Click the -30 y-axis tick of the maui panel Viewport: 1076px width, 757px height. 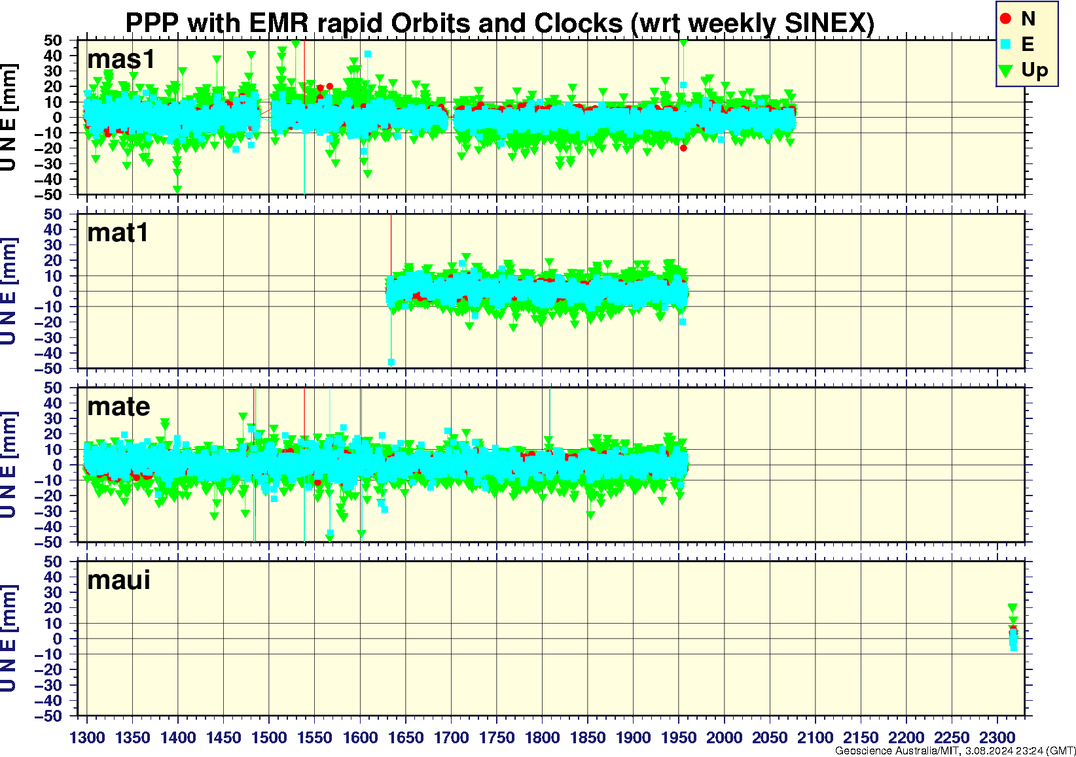[x=49, y=685]
